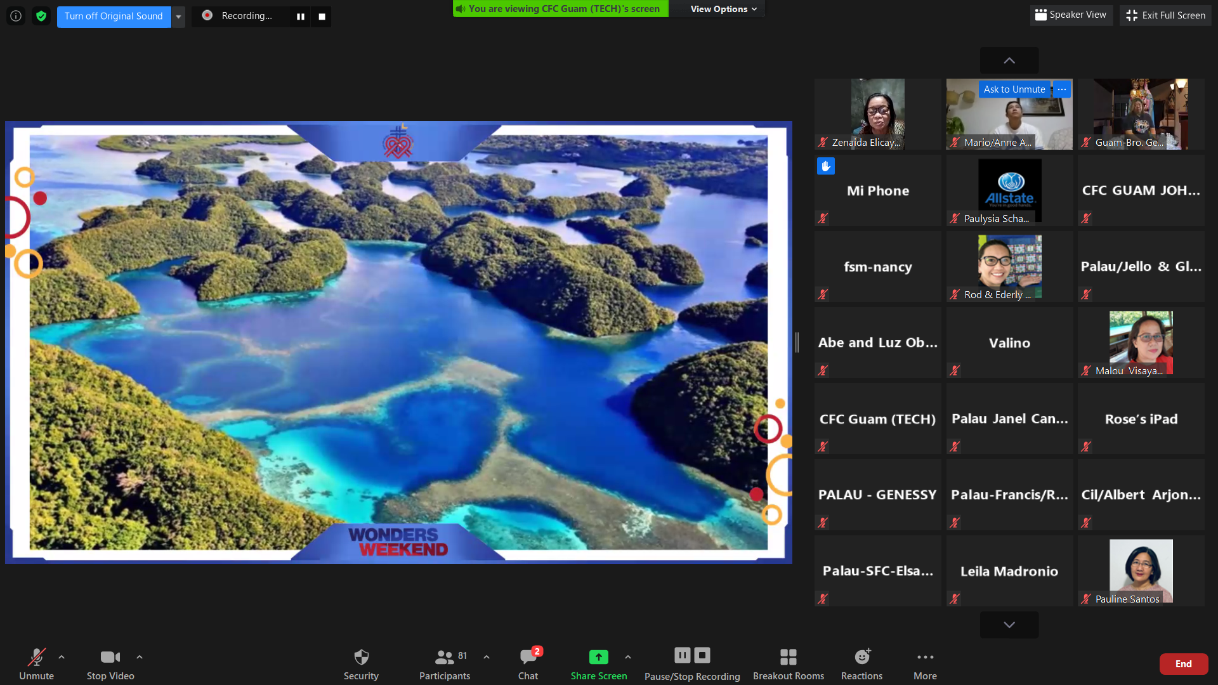The width and height of the screenshot is (1218, 685).
Task: Open the View Options menu
Action: coord(723,9)
